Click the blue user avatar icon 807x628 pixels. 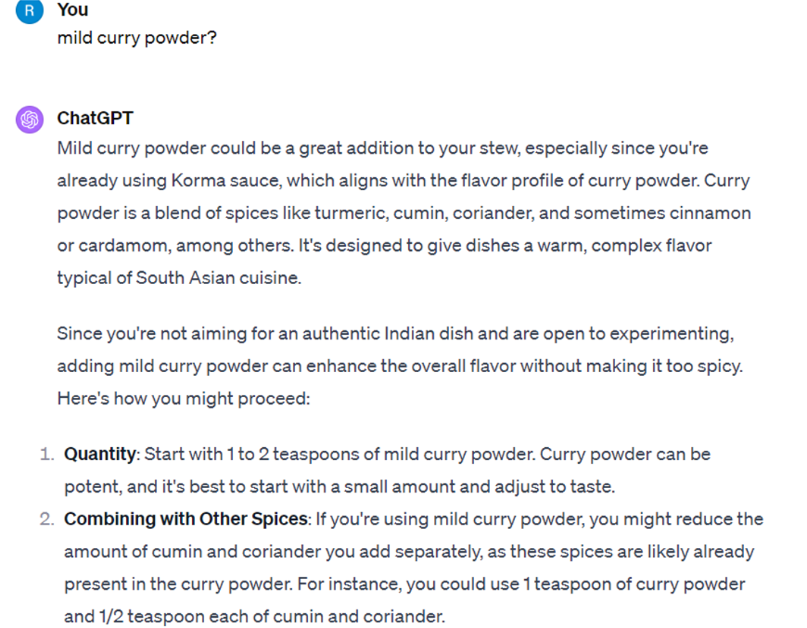(30, 11)
